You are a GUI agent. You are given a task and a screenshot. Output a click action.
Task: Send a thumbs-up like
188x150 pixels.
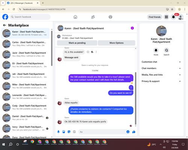(x=134, y=132)
